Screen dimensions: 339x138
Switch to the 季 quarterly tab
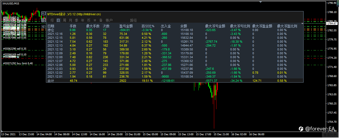pyautogui.click(x=76, y=20)
